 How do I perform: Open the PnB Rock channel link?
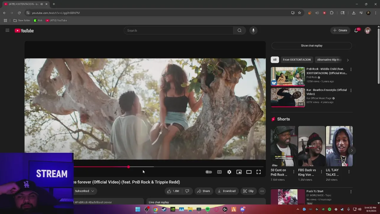(311, 77)
